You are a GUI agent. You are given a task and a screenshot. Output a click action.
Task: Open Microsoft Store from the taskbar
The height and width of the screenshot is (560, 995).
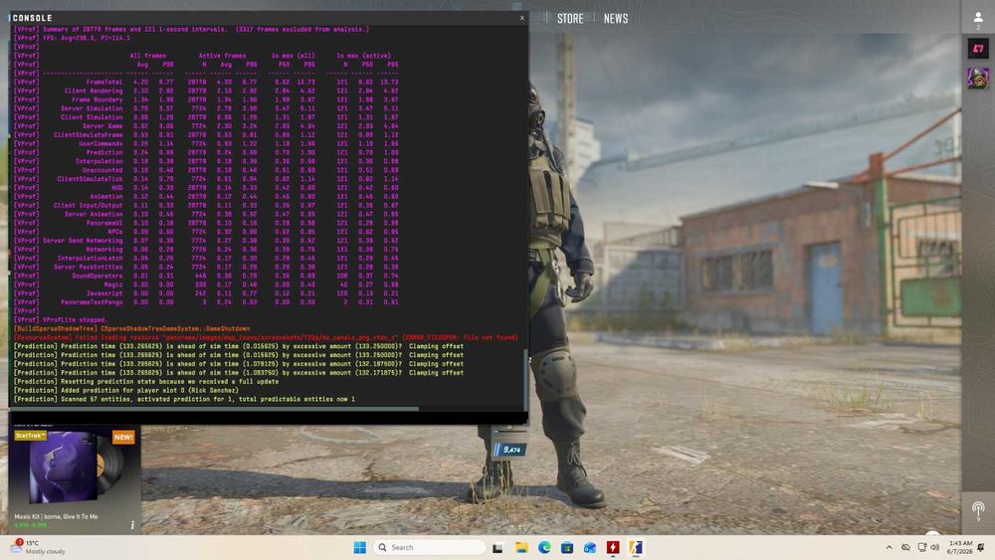point(567,547)
